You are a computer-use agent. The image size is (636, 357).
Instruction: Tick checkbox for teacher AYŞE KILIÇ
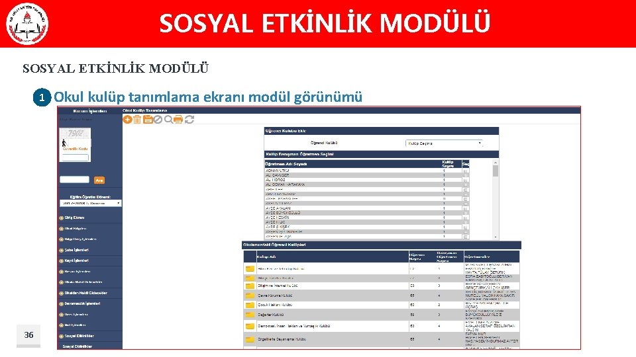465,223
